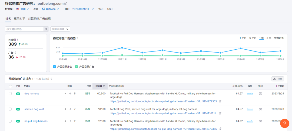Image resolution: width=292 pixels, height=131 pixels.
Task: Select the 6 个月 time range option
Action: click(x=253, y=38)
